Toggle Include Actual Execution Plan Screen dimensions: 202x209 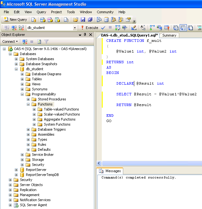[x=152, y=28]
